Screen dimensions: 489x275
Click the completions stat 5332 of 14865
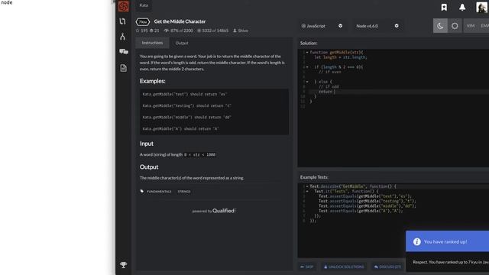212,31
